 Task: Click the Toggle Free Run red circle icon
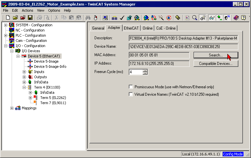[169, 18]
